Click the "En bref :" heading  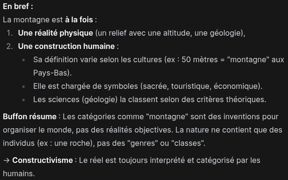coord(18,7)
